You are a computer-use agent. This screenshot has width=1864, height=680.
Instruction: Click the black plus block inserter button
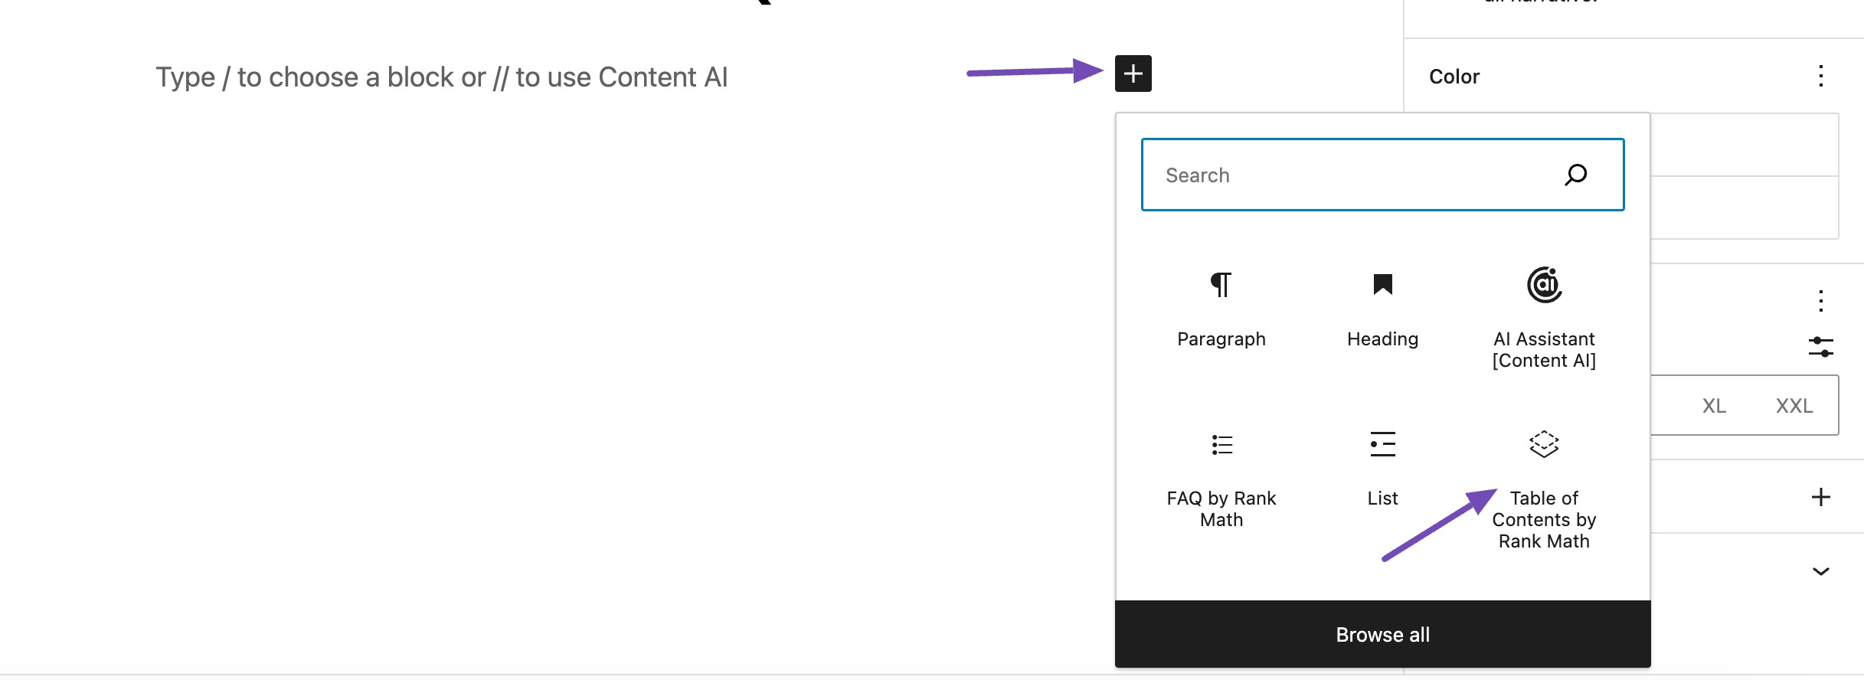pyautogui.click(x=1133, y=74)
